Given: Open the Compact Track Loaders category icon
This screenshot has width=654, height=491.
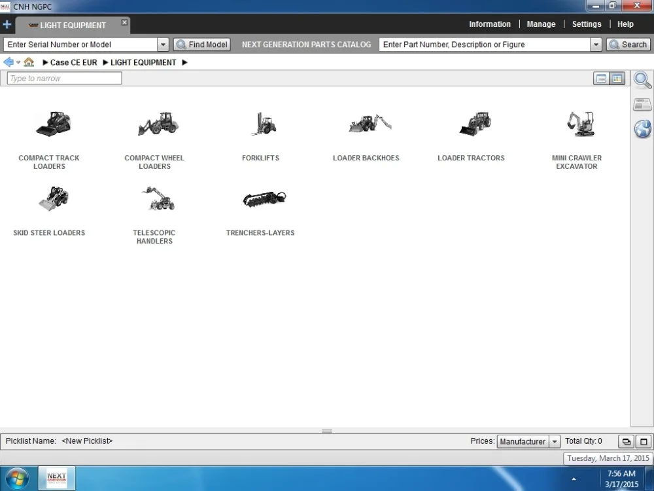Looking at the screenshot, I should click(x=53, y=124).
